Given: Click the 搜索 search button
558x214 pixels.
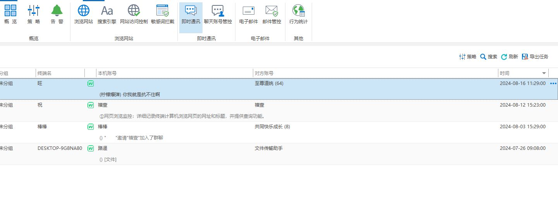Looking at the screenshot, I should point(489,57).
